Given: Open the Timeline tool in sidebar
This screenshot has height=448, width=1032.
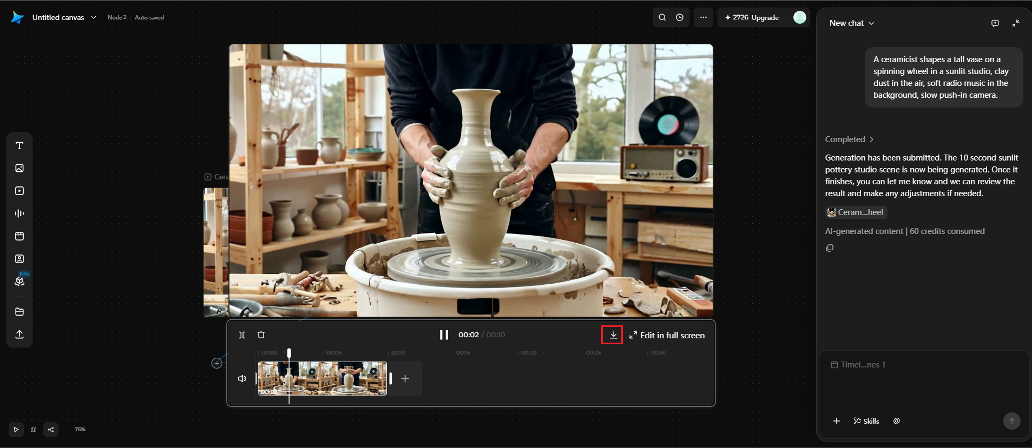Looking at the screenshot, I should (19, 236).
